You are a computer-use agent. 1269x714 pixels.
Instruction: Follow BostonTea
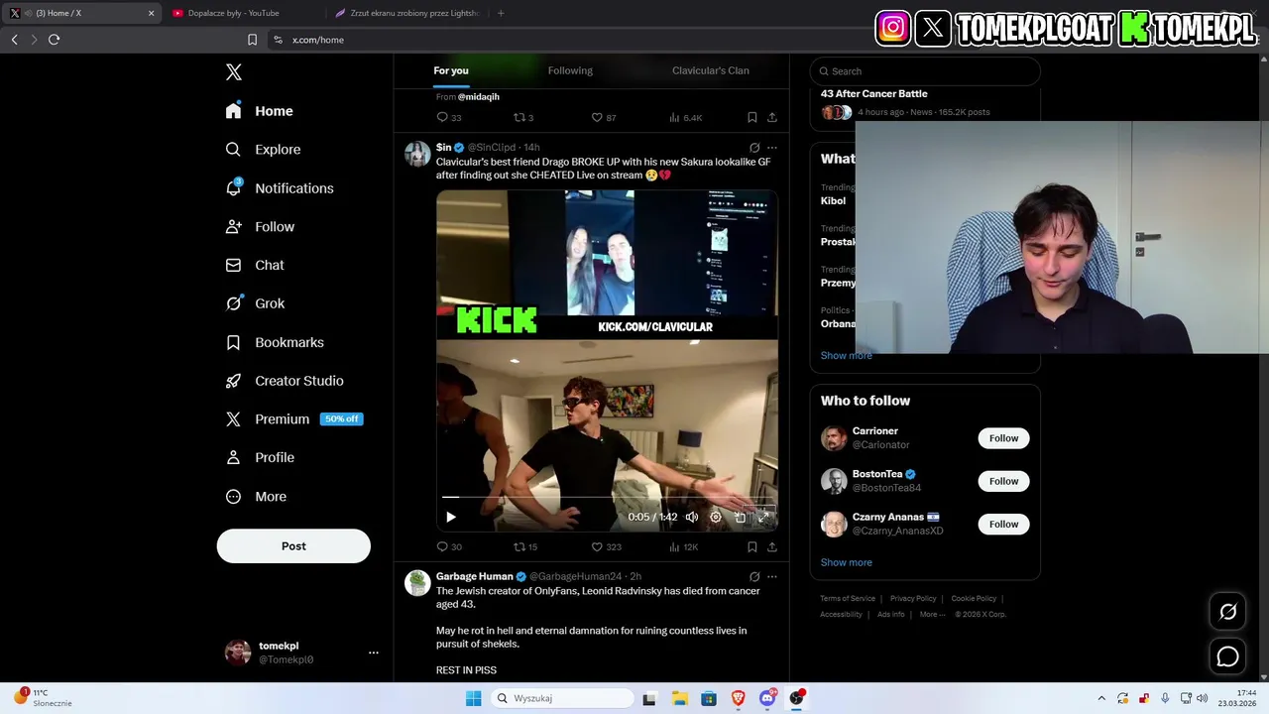coord(1003,481)
